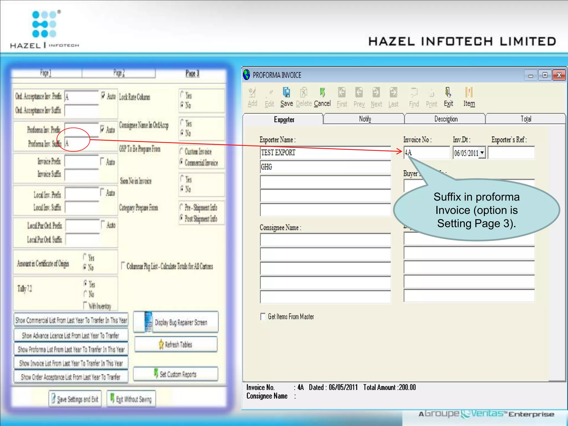Viewport: 568px width, 426px height.
Task: Toggle Ord. Acceptance Inv. Prefix Auto checkbox
Action: (103, 96)
